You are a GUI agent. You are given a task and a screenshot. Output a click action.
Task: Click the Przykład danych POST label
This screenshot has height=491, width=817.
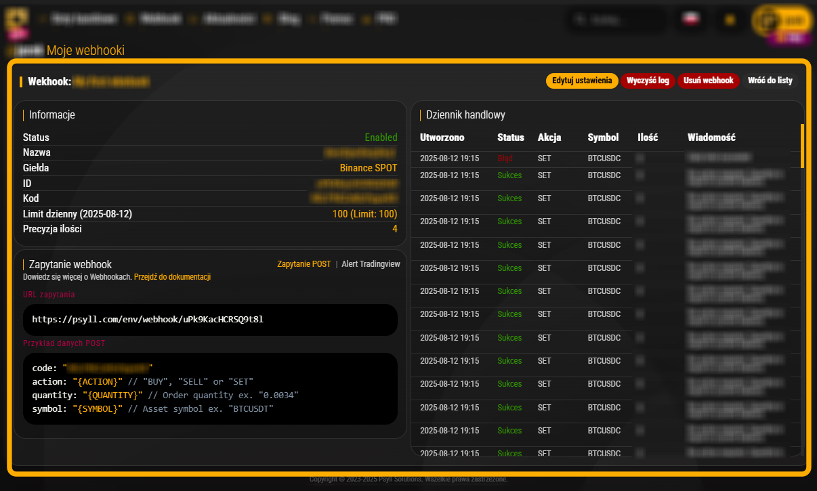tap(64, 343)
